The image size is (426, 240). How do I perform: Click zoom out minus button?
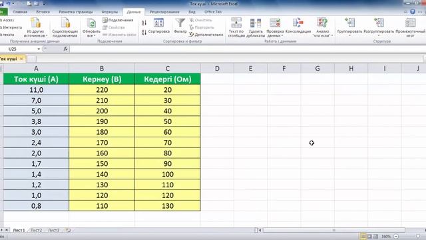click(396, 237)
